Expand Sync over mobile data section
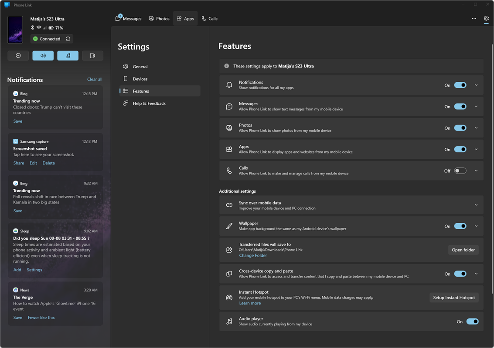Viewport: 494px width, 348px height. pyautogui.click(x=476, y=205)
